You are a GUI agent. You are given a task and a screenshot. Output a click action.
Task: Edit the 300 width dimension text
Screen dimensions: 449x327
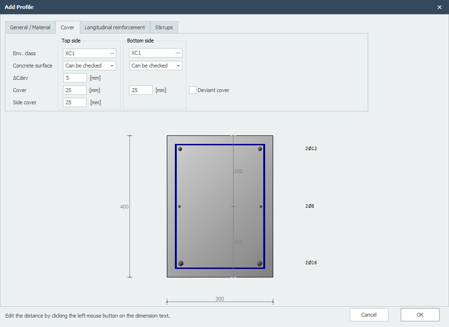point(219,299)
